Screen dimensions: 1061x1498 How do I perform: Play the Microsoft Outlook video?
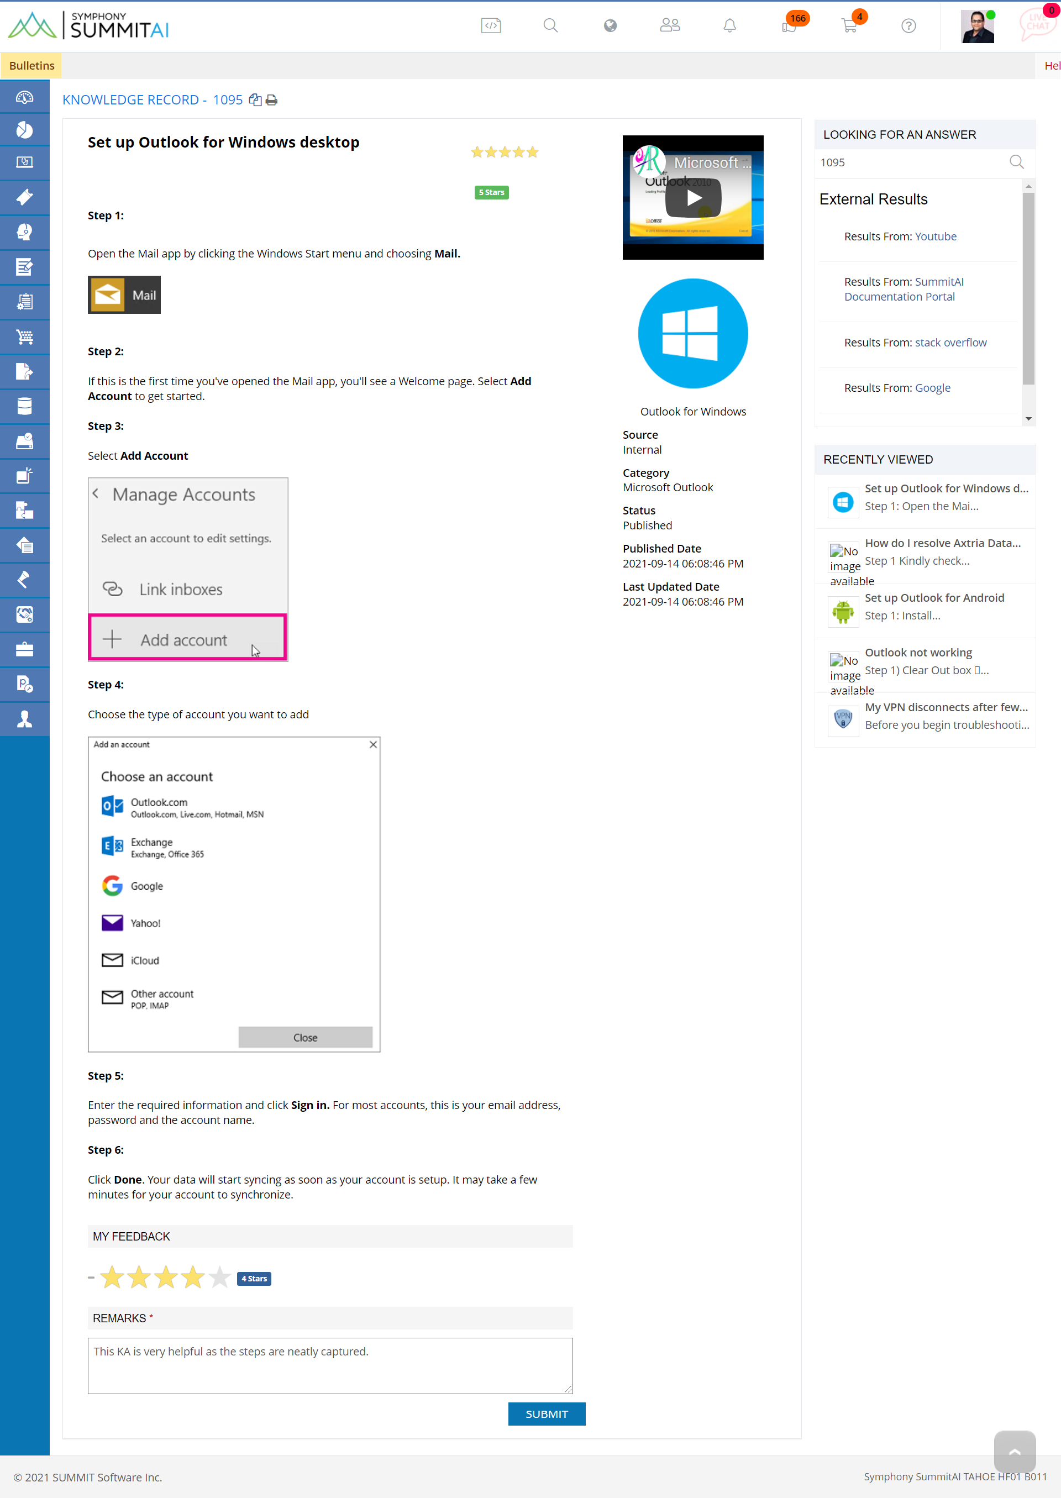(x=693, y=197)
